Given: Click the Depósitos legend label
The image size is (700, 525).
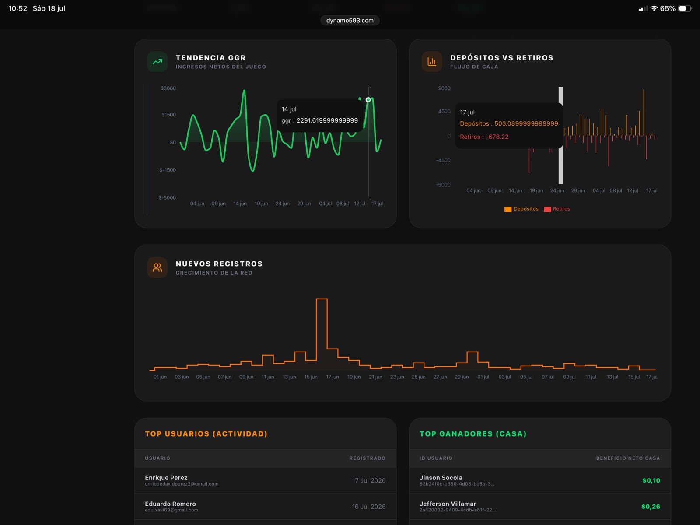Looking at the screenshot, I should [x=526, y=209].
